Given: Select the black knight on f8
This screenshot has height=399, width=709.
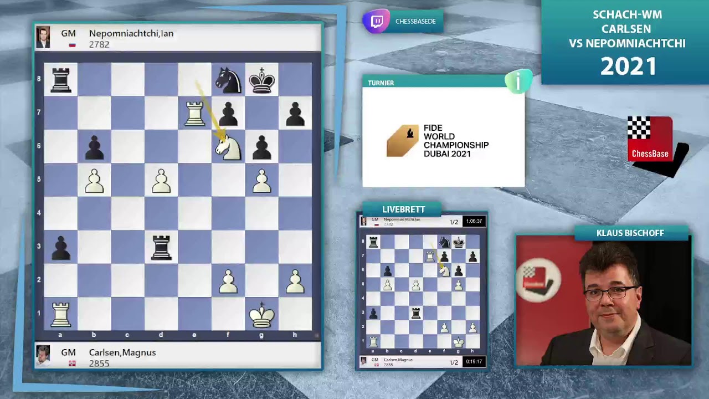Looking at the screenshot, I should (x=228, y=80).
